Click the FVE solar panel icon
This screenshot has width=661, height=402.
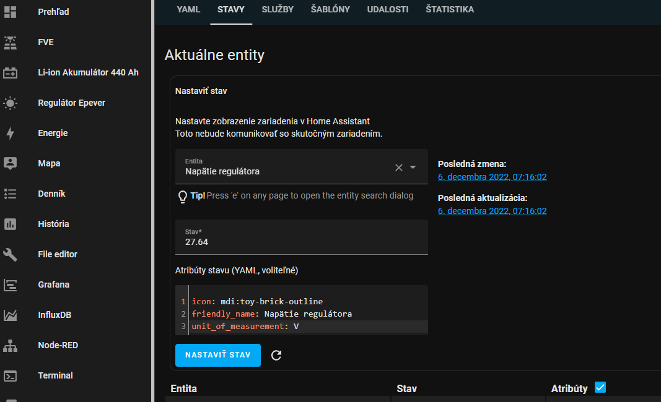click(x=11, y=42)
